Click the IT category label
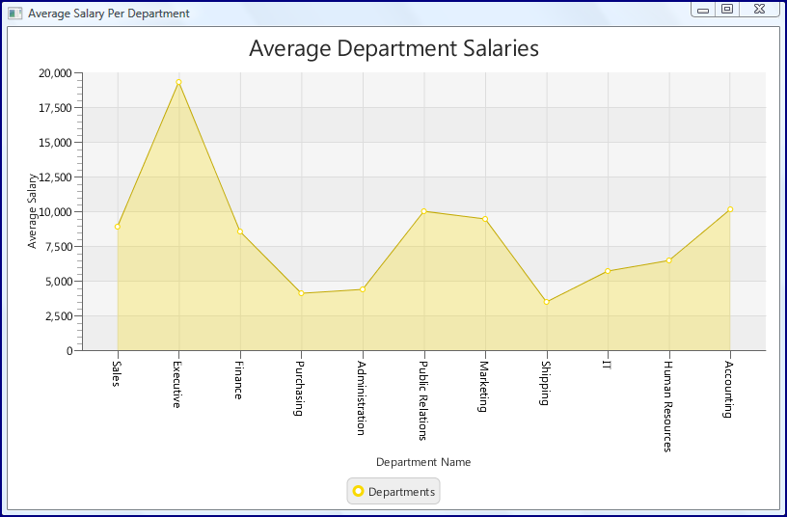The width and height of the screenshot is (787, 517). pos(607,365)
